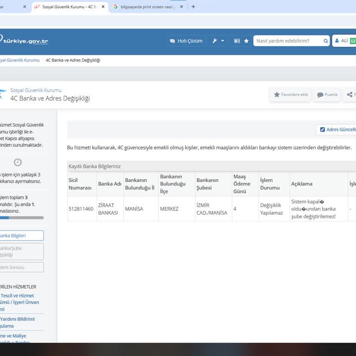Click the share icon button
Viewport: 356px width, 356px height.
(x=350, y=95)
